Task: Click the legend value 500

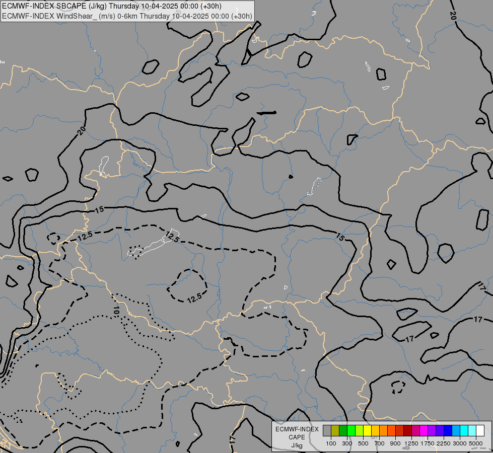Action: [x=363, y=443]
